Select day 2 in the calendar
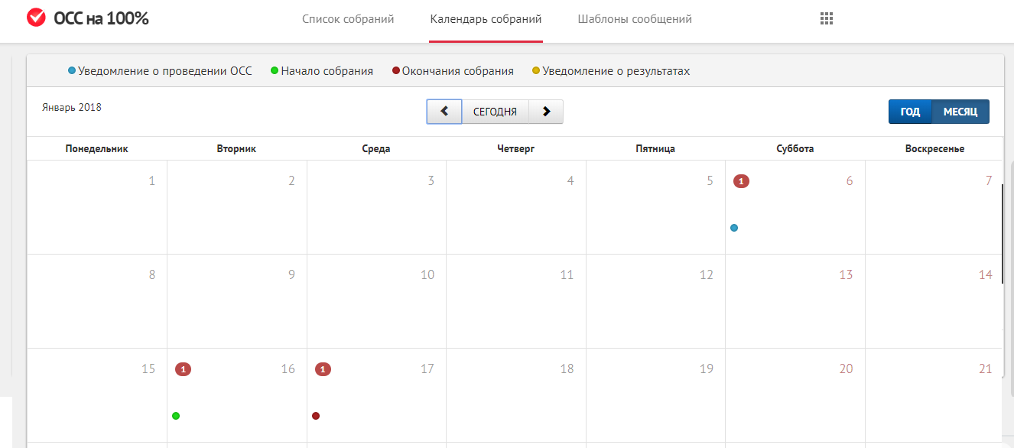 (291, 181)
